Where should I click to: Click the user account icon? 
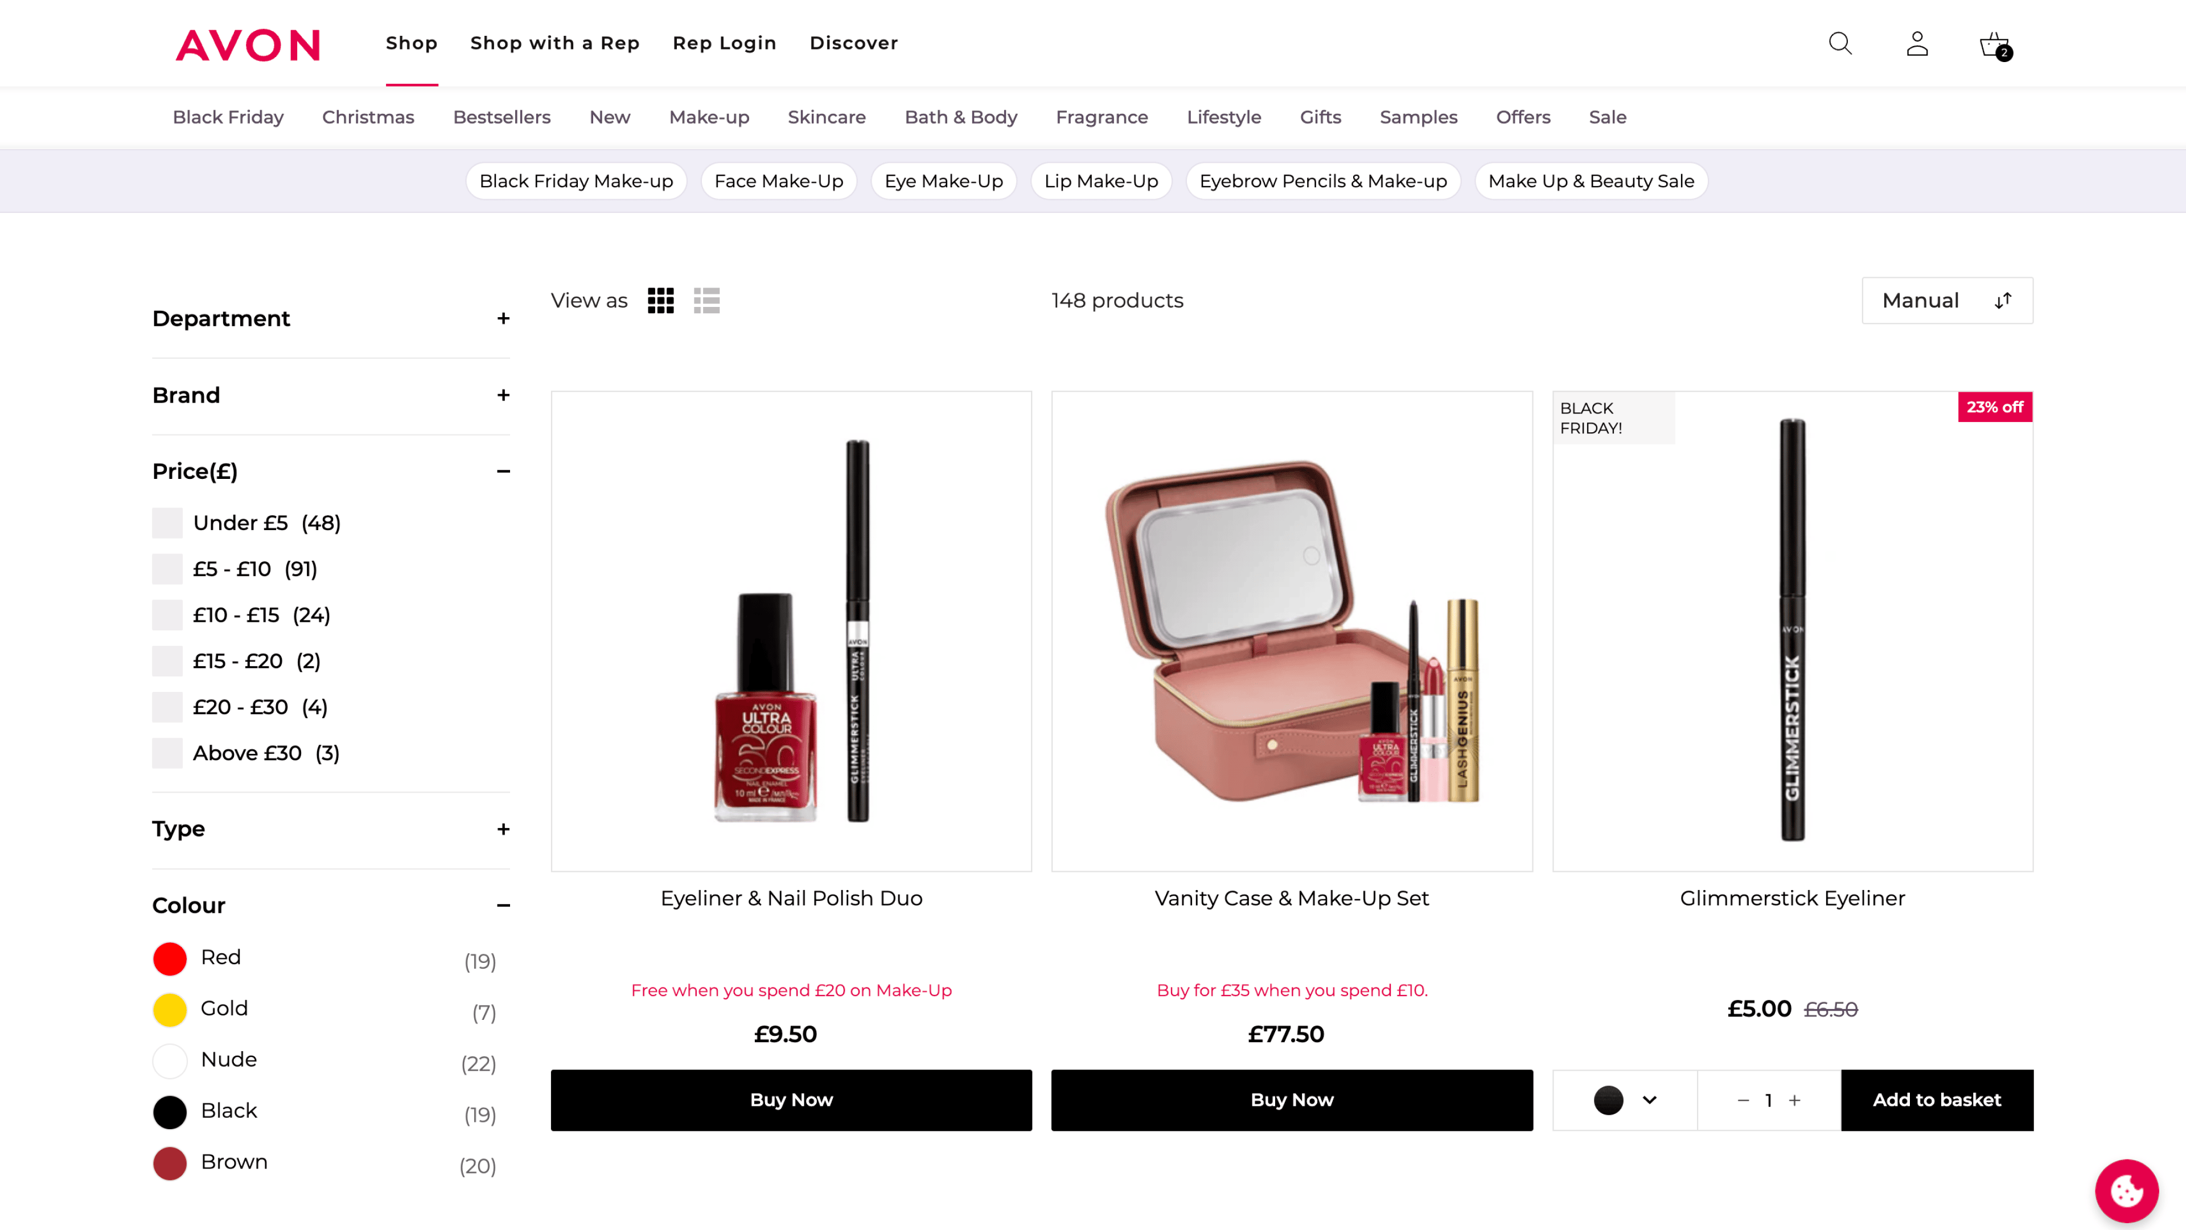point(1917,42)
